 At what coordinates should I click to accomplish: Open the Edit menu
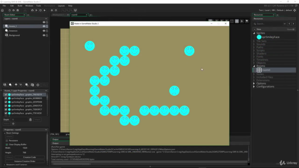click(x=12, y=6)
